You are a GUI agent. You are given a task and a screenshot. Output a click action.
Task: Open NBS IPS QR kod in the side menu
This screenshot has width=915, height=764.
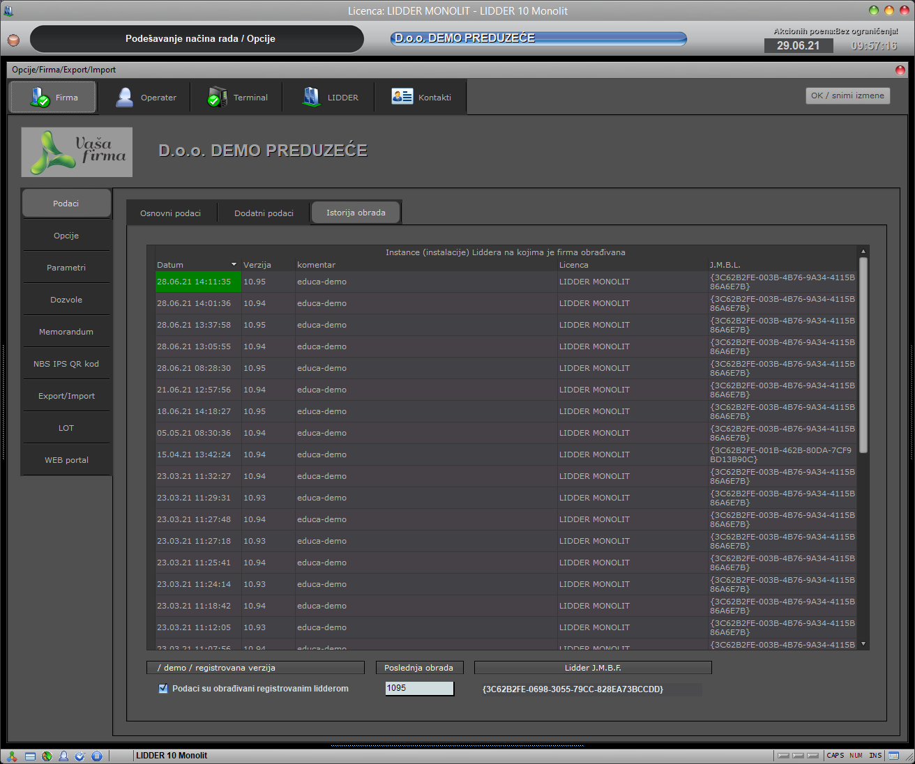pyautogui.click(x=66, y=364)
